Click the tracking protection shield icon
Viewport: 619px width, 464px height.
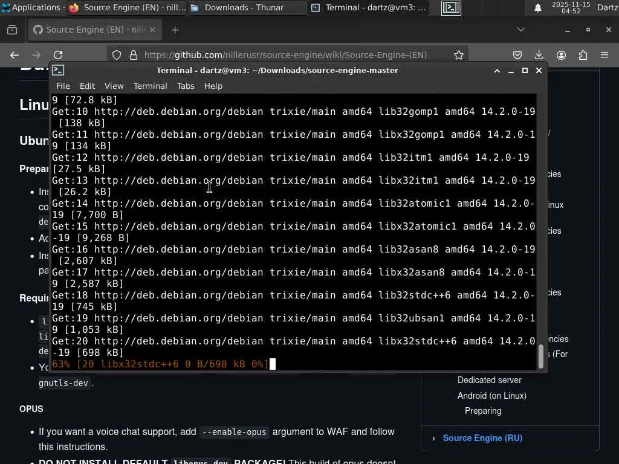pos(117,55)
